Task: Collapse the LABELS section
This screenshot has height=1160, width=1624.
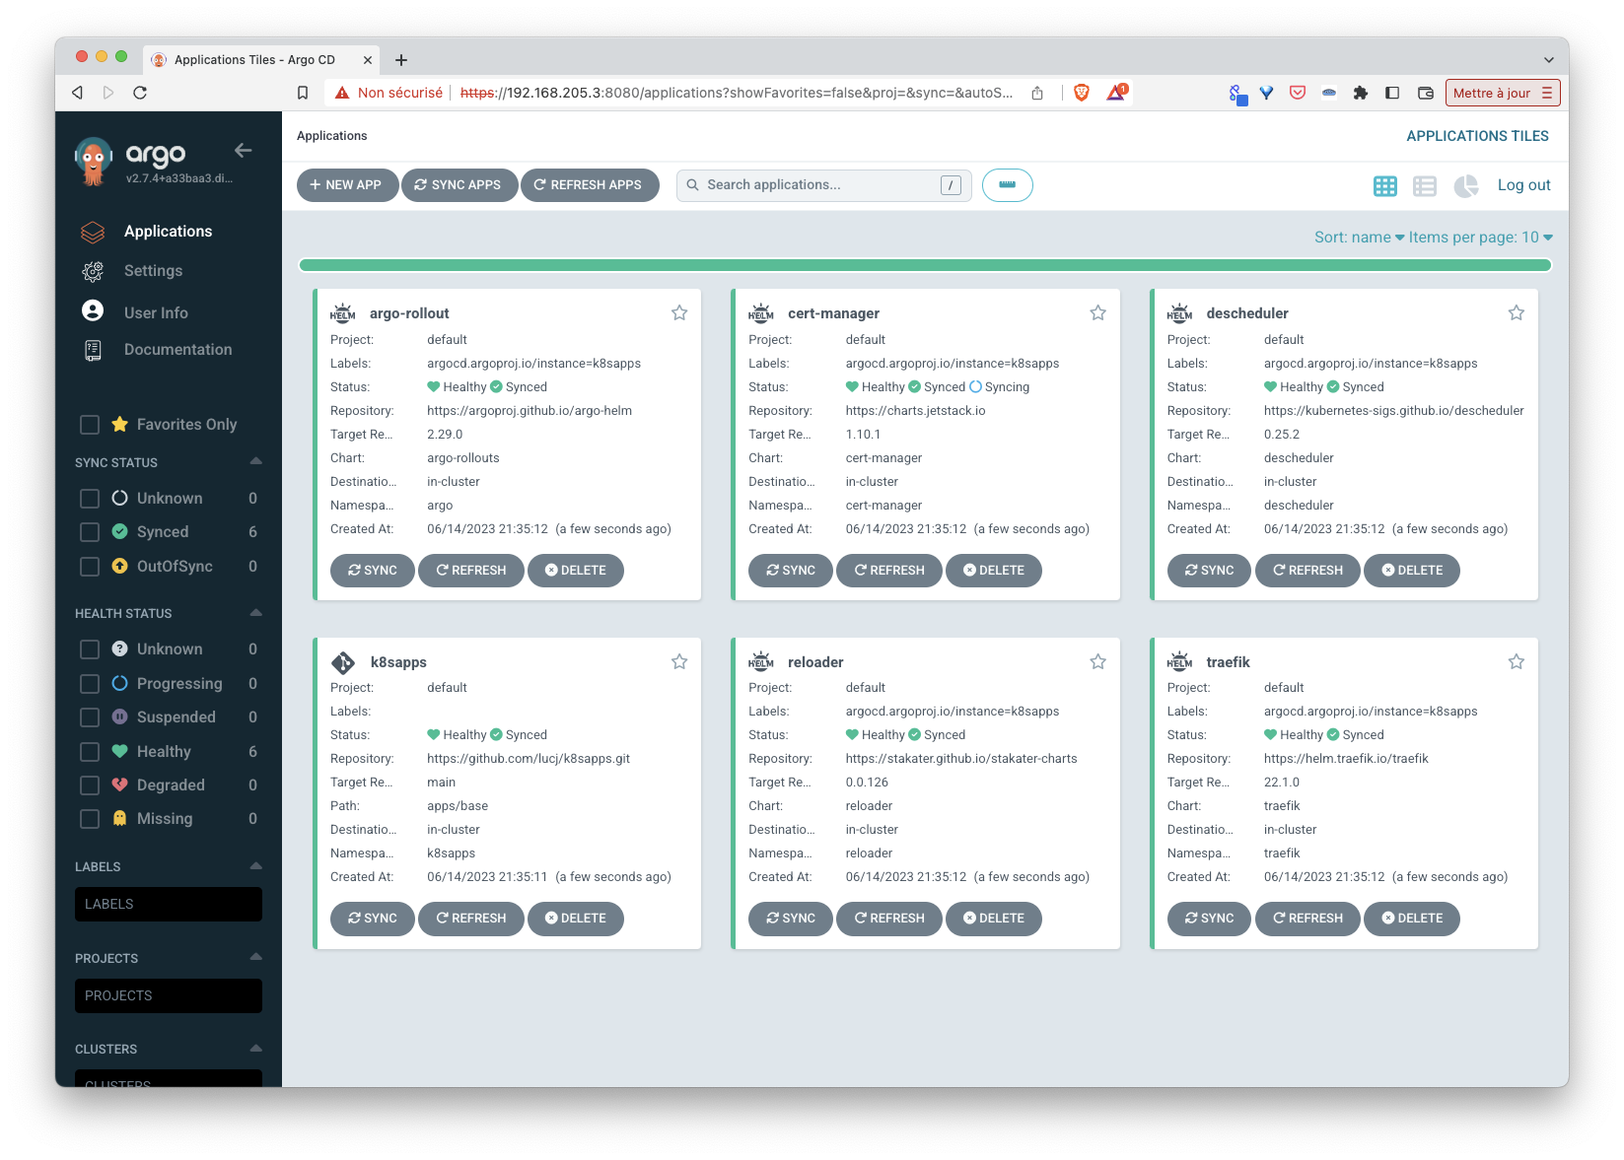Action: (x=256, y=865)
